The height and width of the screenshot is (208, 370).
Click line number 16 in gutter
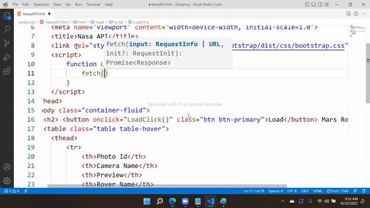(31, 120)
